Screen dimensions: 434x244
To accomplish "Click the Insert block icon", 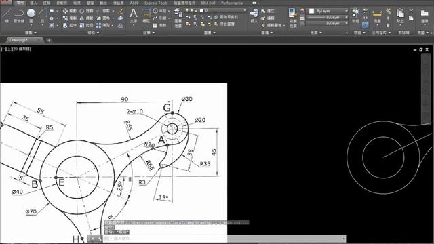I will [x=254, y=13].
